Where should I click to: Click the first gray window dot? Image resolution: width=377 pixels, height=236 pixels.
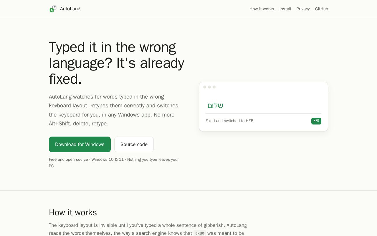(205, 87)
